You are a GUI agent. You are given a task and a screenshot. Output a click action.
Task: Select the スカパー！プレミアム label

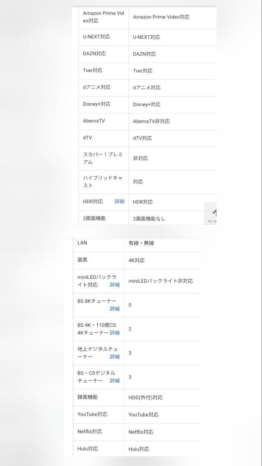pos(103,158)
